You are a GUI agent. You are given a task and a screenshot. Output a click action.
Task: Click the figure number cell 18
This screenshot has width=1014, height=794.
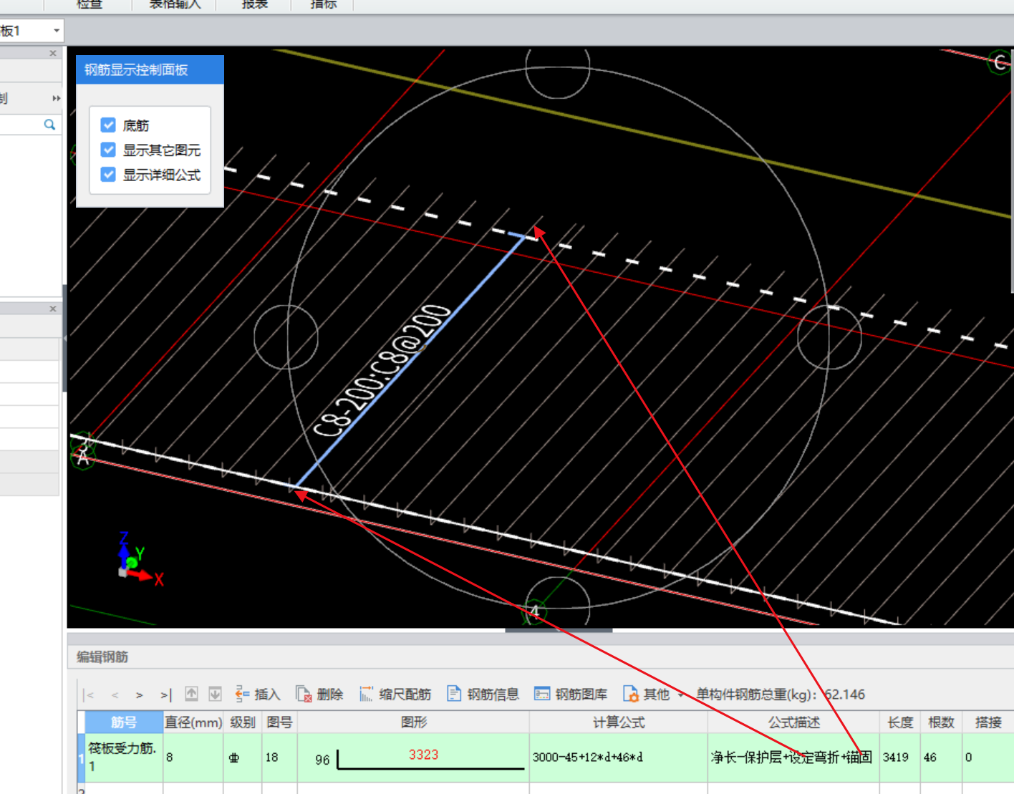(x=279, y=757)
